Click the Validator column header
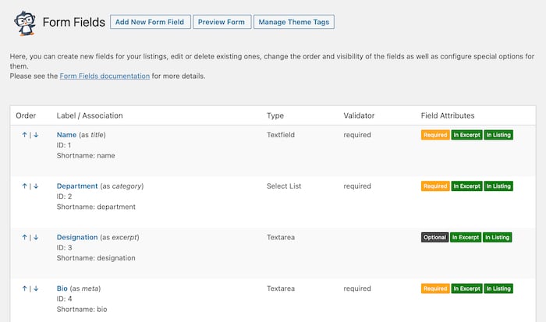The width and height of the screenshot is (546, 322). tap(359, 115)
